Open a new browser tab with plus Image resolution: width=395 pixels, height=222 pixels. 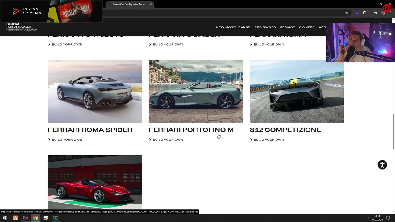click(158, 4)
